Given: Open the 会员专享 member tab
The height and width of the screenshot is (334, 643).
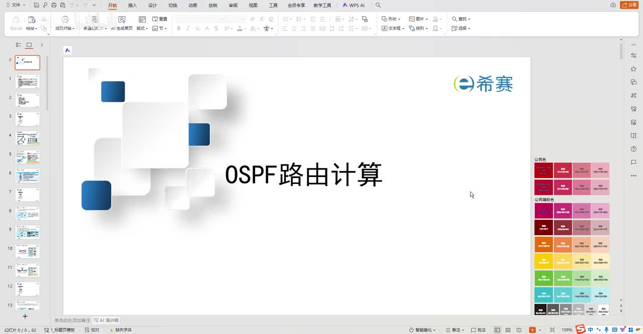Looking at the screenshot, I should click(296, 5).
